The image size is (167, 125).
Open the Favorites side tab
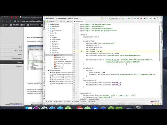click(x=44, y=82)
